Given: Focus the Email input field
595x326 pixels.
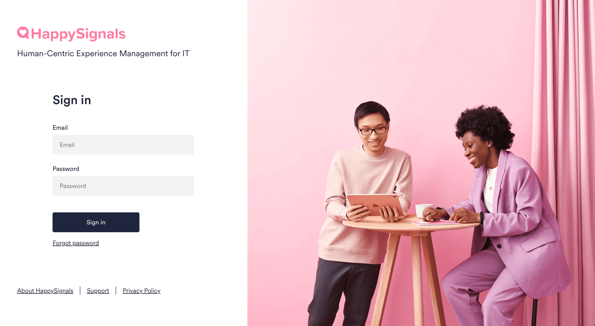Looking at the screenshot, I should click(123, 145).
